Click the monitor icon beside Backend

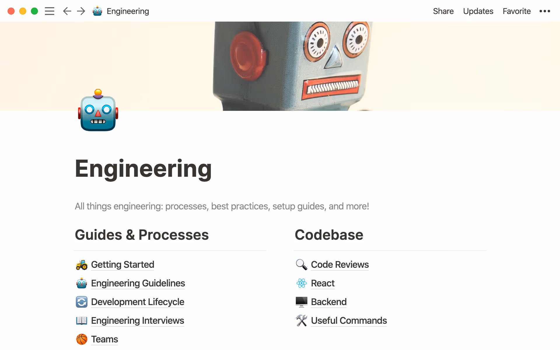(x=302, y=302)
